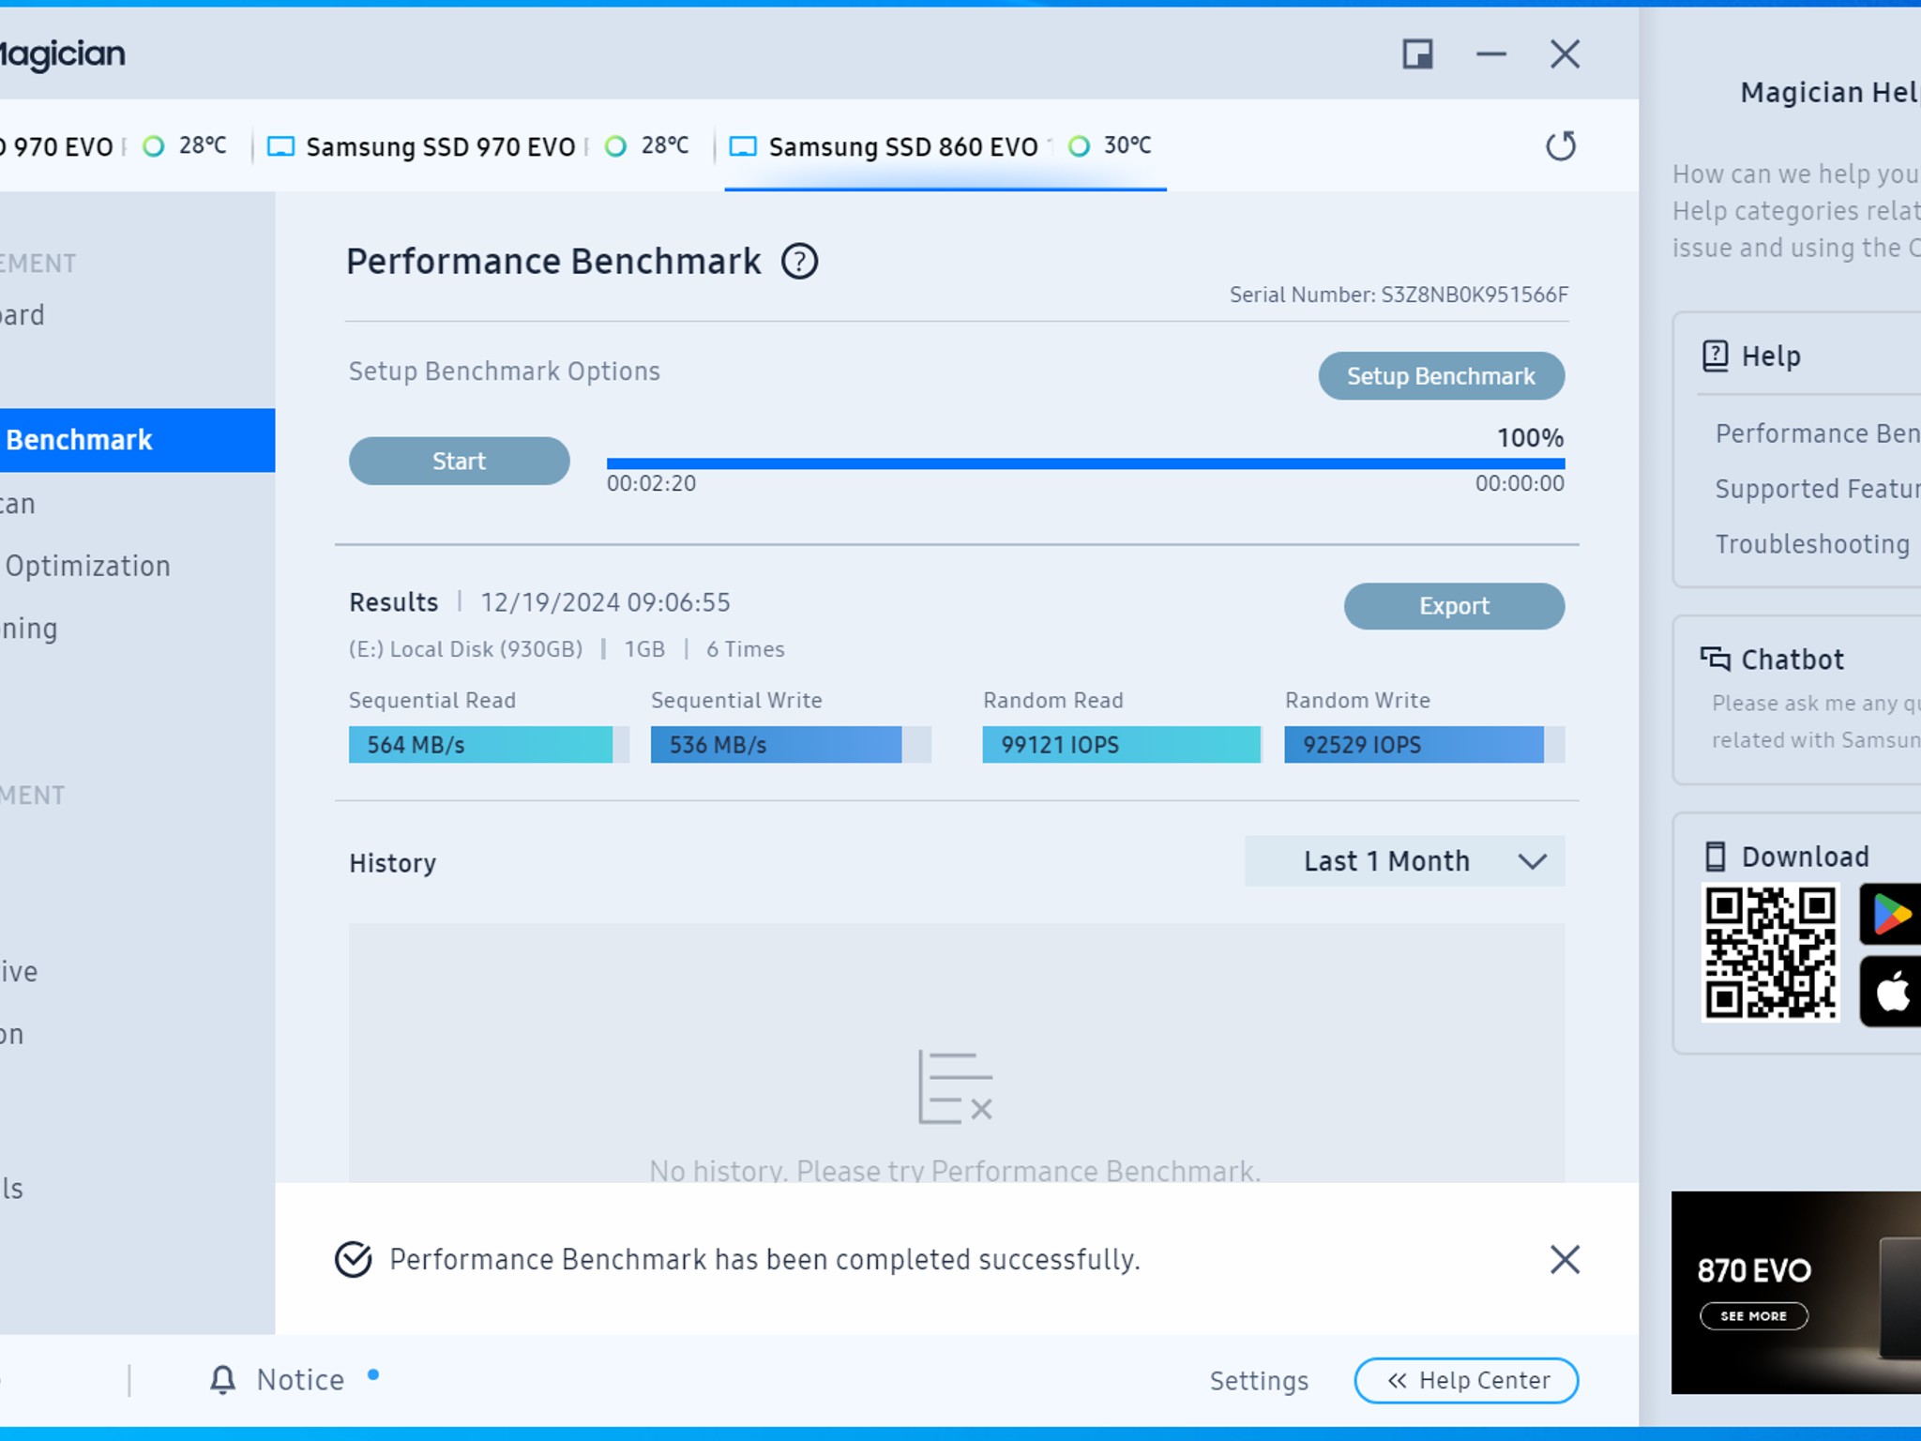The width and height of the screenshot is (1921, 1441).
Task: Open the Google Play download icon
Action: (1890, 914)
